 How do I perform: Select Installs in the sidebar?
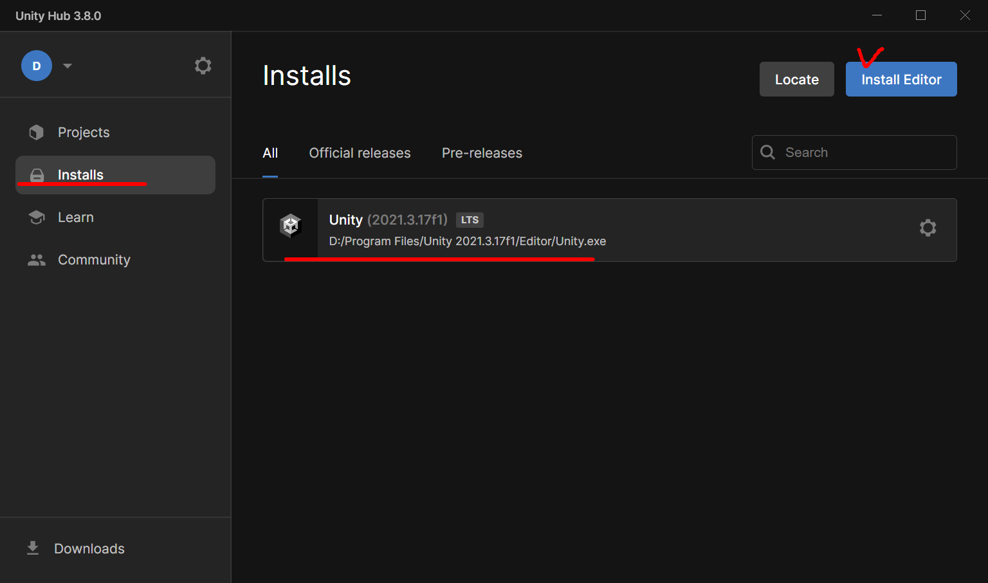click(x=115, y=175)
